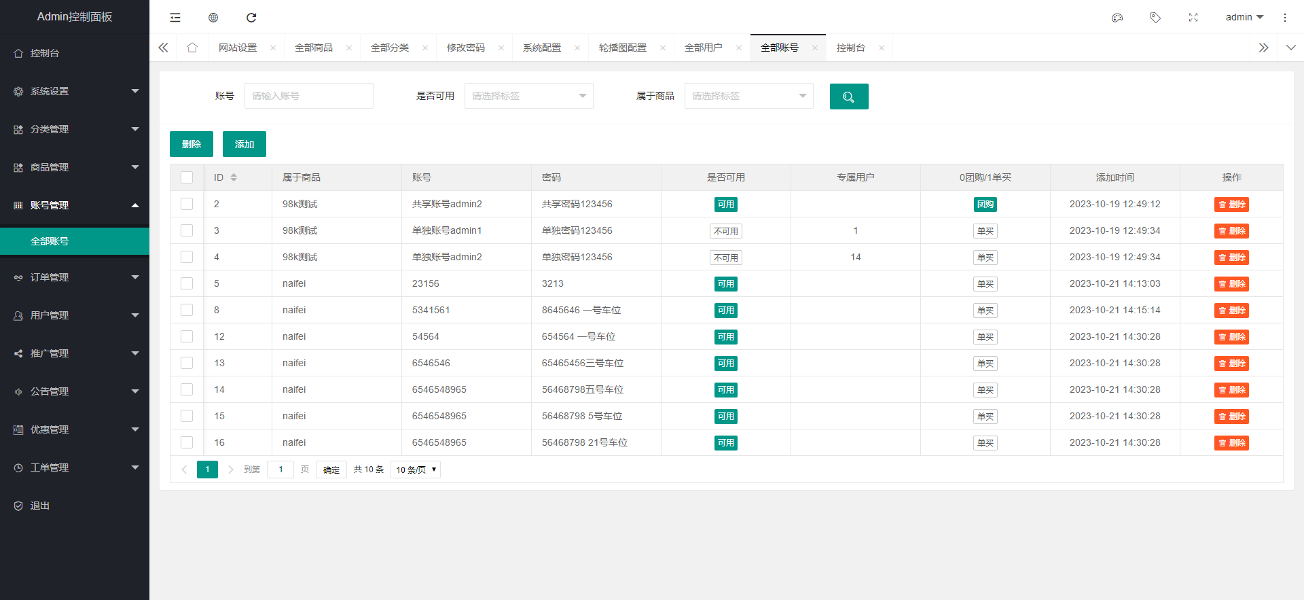Collapse the sidebar with the menu fold icon
Image resolution: width=1304 pixels, height=600 pixels.
pos(175,18)
